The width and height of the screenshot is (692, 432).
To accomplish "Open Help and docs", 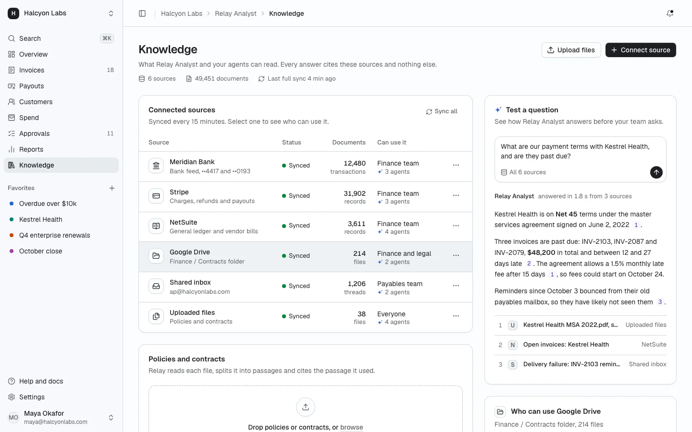I will pyautogui.click(x=61, y=381).
